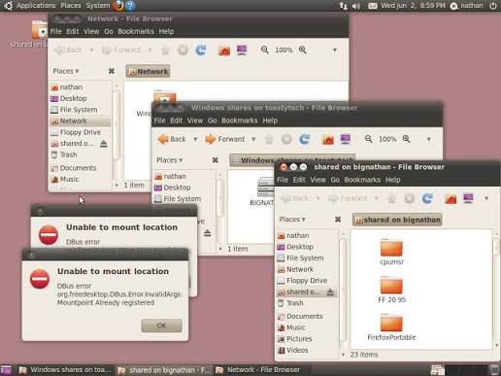Screen dimensions: 501x376
Task: Close Places sidebar in Windows shares window
Action: (x=215, y=160)
